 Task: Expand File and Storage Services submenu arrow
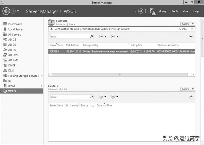pos(41,76)
